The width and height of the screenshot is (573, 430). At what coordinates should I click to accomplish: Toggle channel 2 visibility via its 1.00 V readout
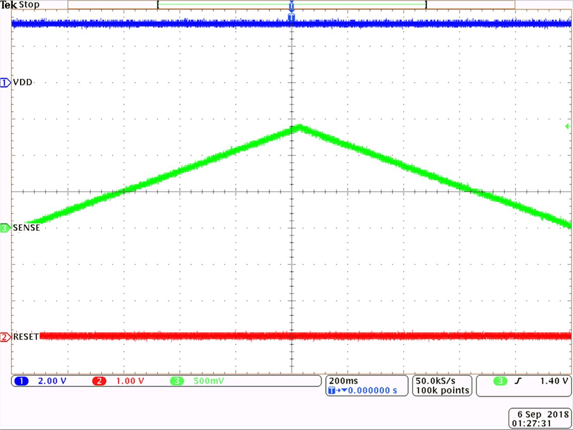[129, 381]
